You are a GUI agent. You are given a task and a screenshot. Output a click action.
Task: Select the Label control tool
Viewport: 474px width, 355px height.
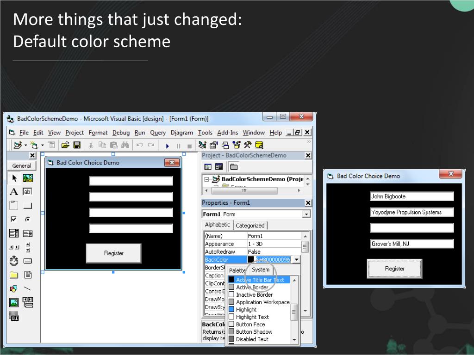[x=14, y=192]
